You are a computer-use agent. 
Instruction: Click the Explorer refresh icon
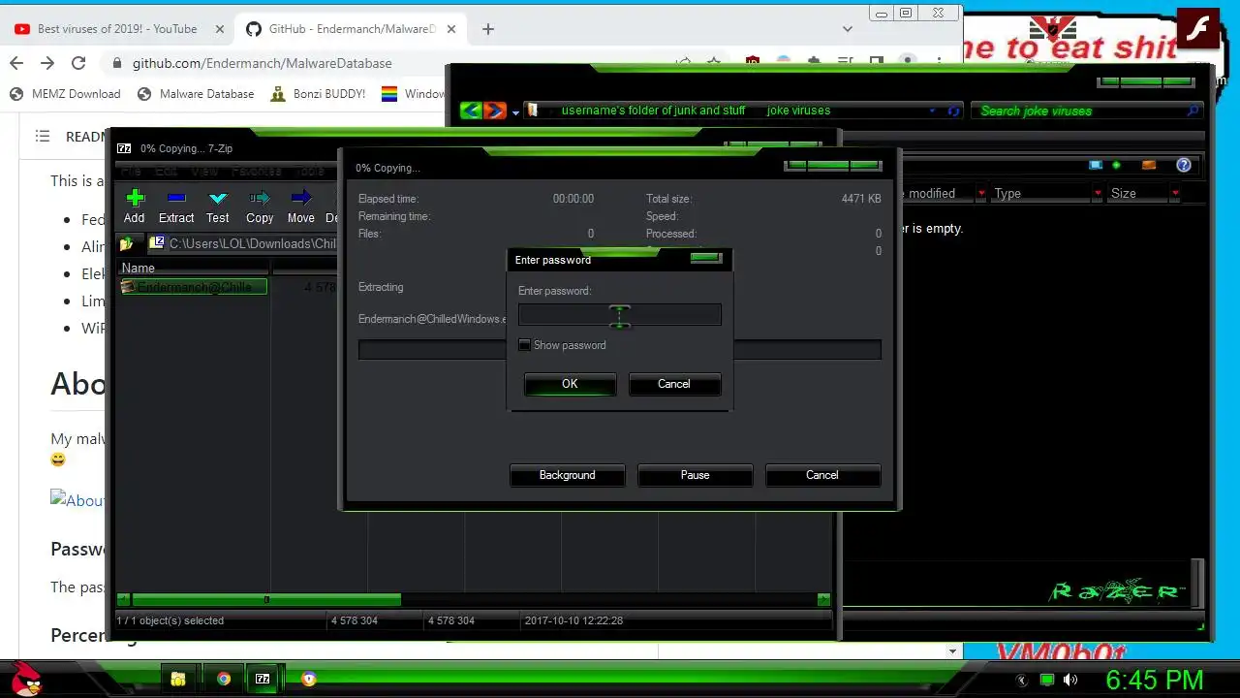pyautogui.click(x=953, y=111)
